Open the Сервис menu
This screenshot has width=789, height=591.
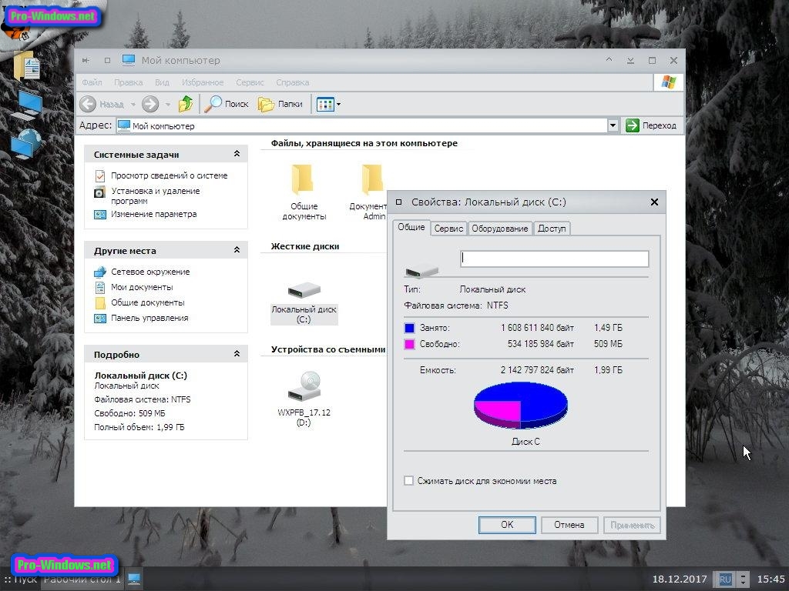pyautogui.click(x=250, y=82)
